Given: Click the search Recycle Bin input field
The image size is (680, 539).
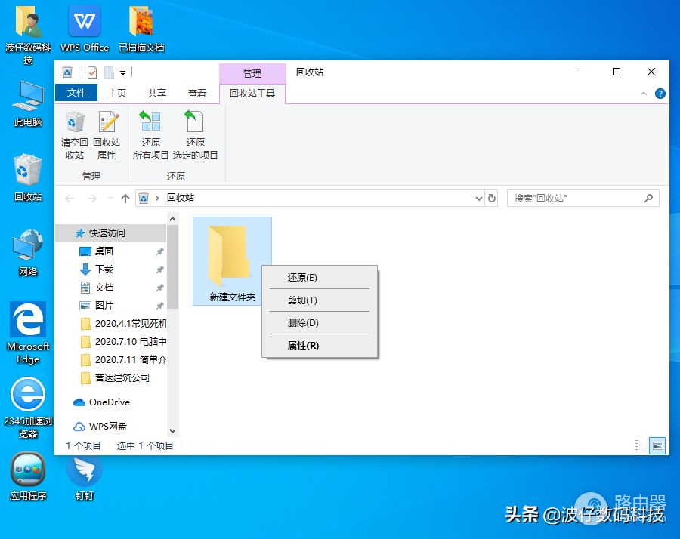Looking at the screenshot, I should tap(578, 198).
